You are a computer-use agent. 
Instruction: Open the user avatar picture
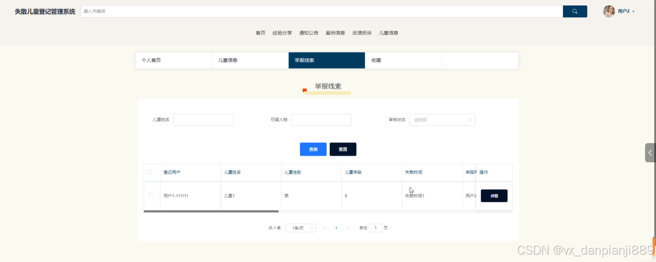click(x=609, y=11)
